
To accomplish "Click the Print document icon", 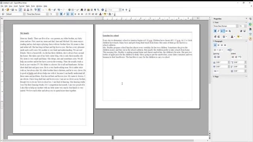I will tap(28, 10).
